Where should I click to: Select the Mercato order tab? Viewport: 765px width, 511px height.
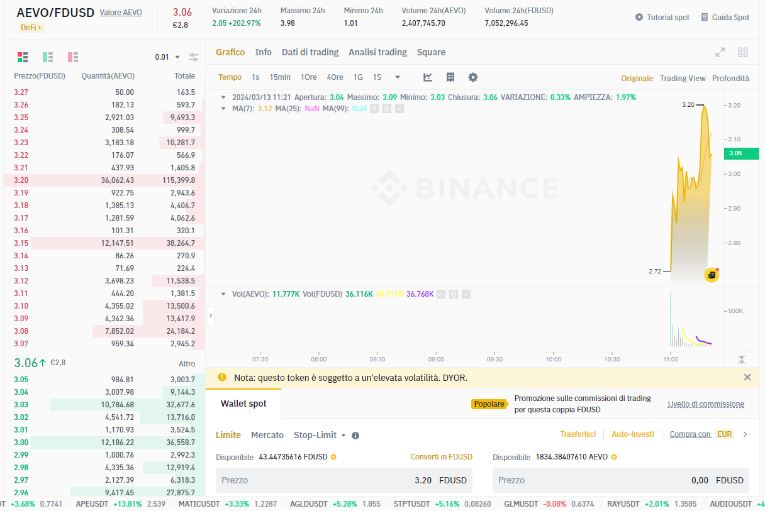(267, 435)
